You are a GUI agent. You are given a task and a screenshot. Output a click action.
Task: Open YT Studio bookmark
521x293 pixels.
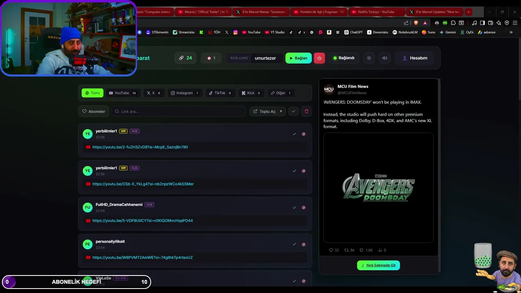(275, 32)
